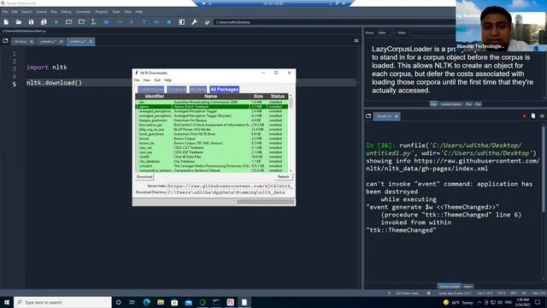This screenshot has height=308, width=547.
Task: Step out of function debug icon
Action: click(x=144, y=22)
